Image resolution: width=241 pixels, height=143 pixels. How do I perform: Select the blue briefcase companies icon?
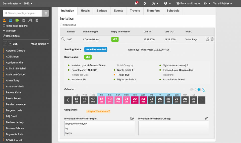[x=11, y=20]
